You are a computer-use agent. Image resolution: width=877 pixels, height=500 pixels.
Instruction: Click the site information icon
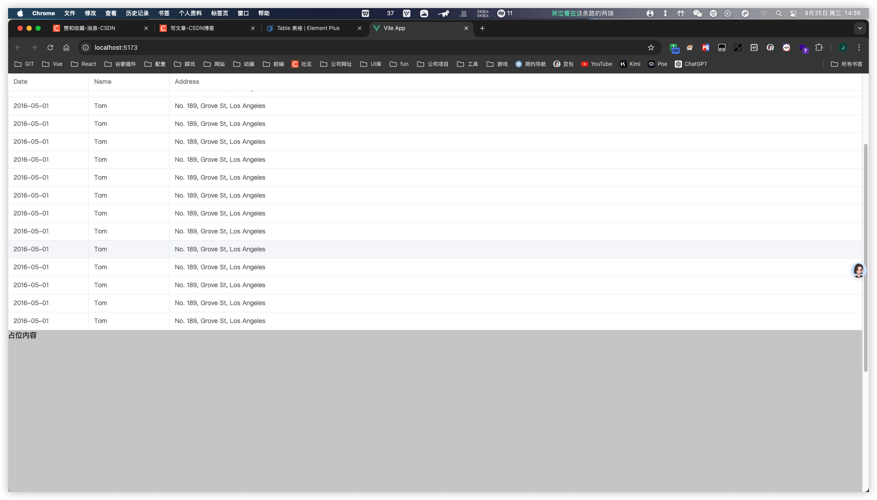tap(86, 47)
